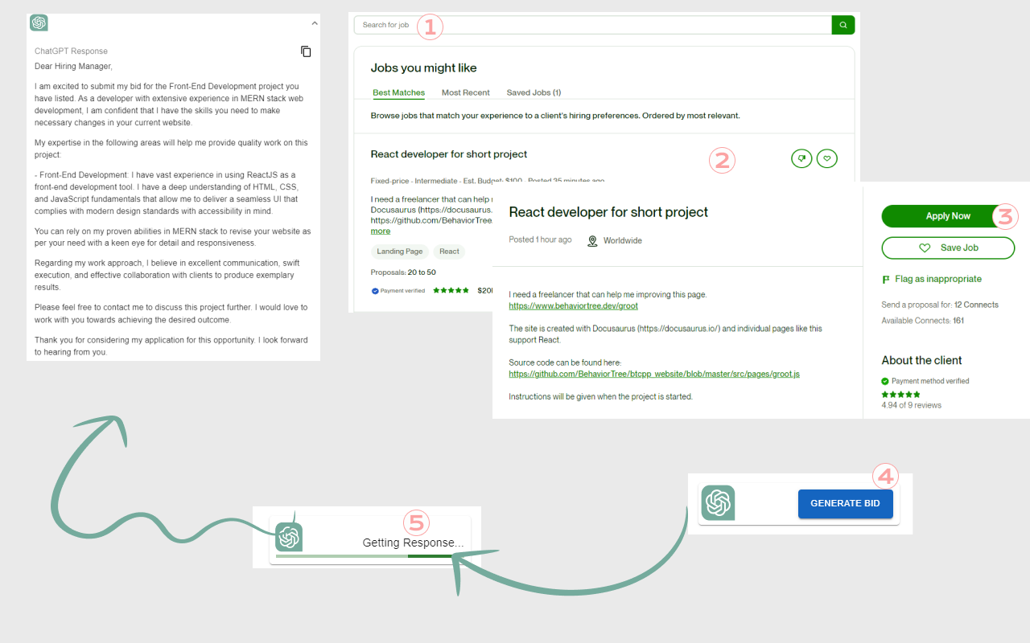Select the Landing Page skill tag

(400, 252)
